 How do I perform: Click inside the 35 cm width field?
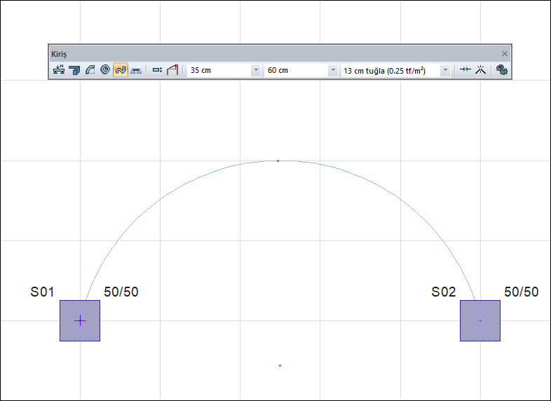pos(217,71)
